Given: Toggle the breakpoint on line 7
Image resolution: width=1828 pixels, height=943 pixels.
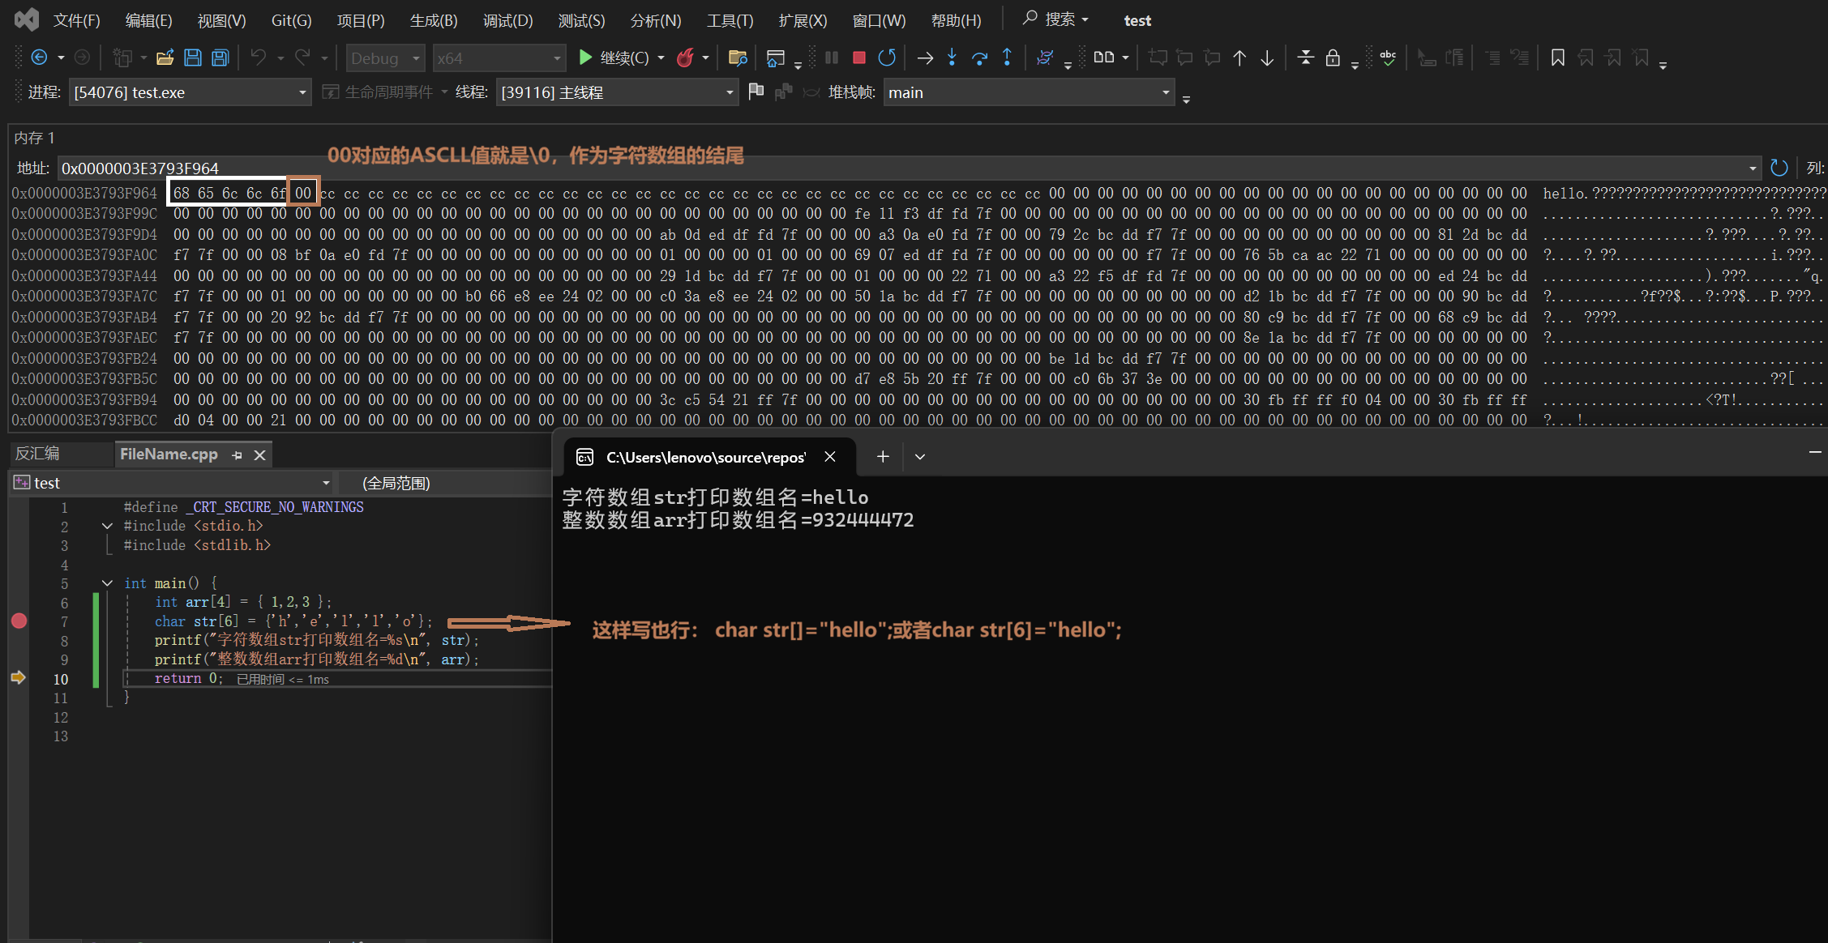Looking at the screenshot, I should 19,621.
